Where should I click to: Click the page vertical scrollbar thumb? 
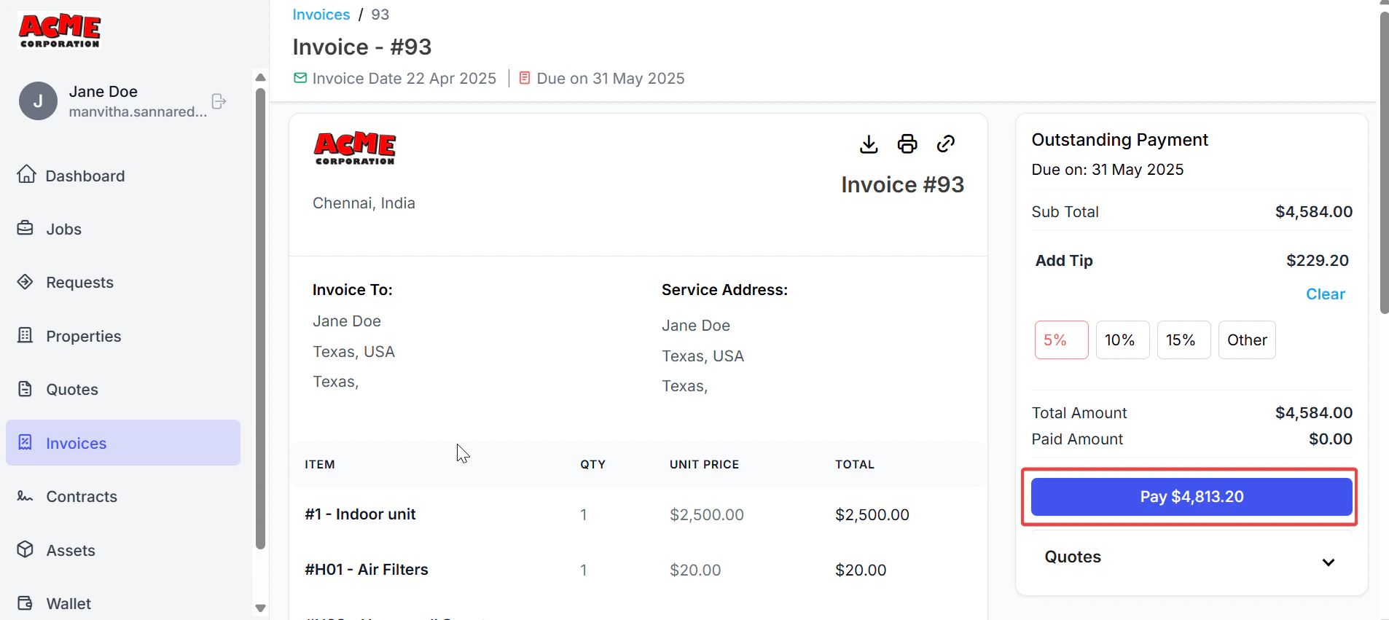click(1384, 162)
